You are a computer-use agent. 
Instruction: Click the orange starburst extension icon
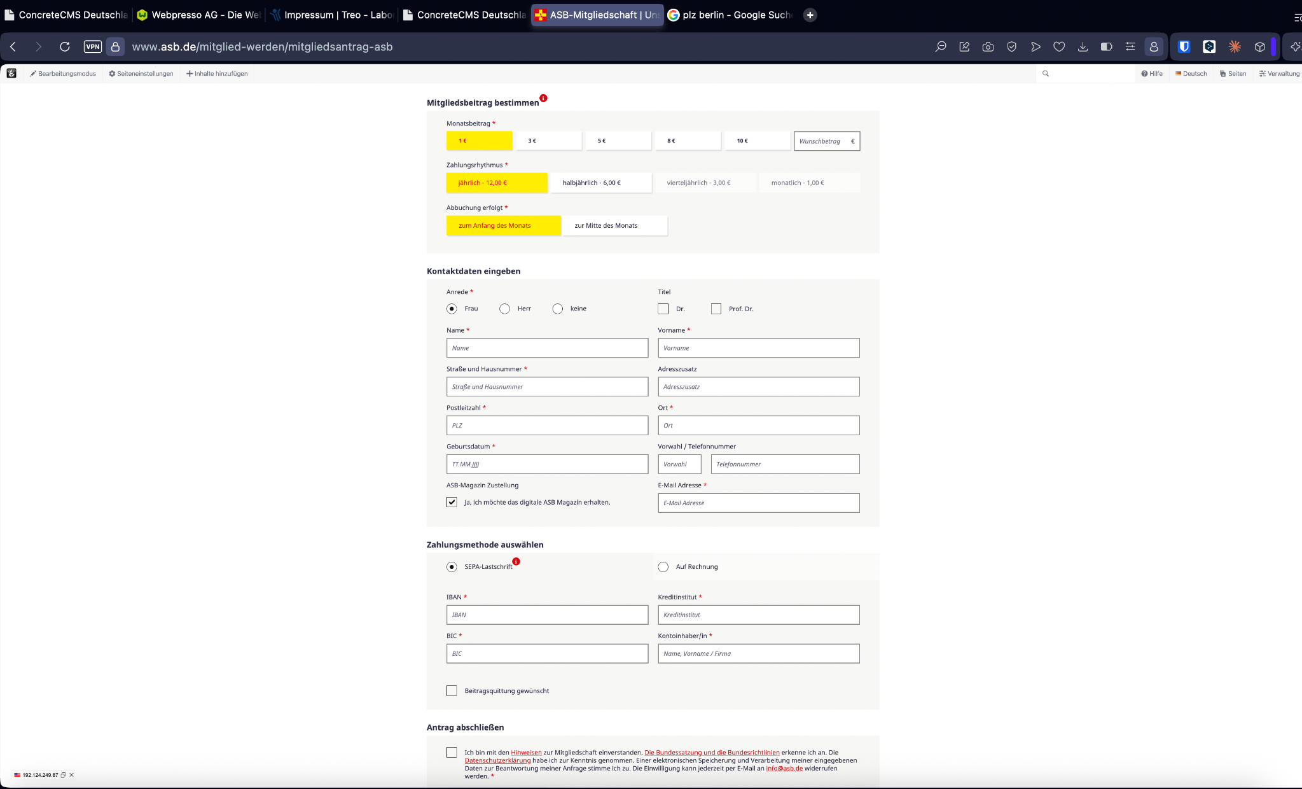(x=1235, y=46)
